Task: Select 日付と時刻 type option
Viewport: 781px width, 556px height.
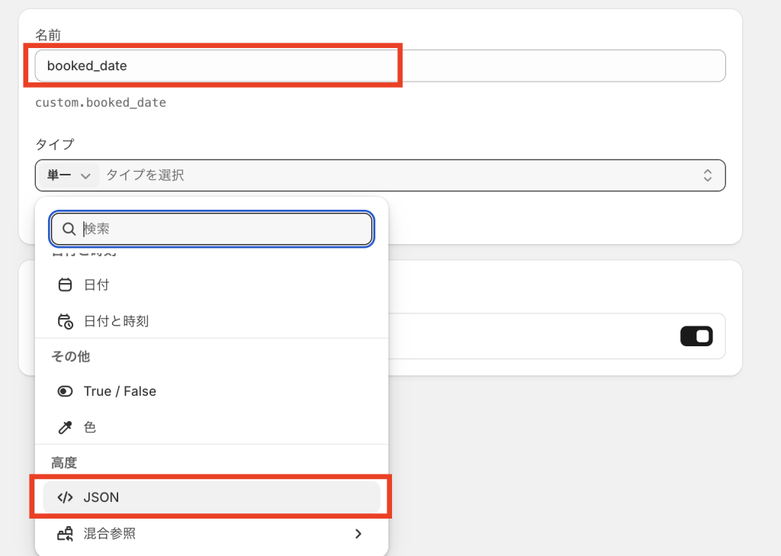Action: tap(116, 321)
